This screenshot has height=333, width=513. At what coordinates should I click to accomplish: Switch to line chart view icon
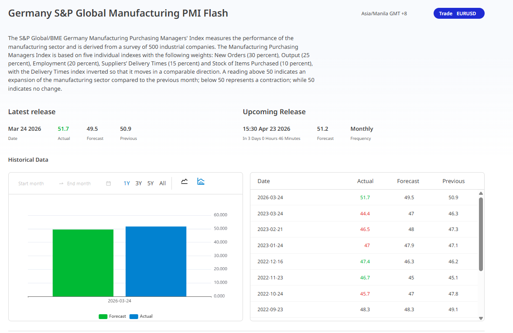tap(184, 182)
